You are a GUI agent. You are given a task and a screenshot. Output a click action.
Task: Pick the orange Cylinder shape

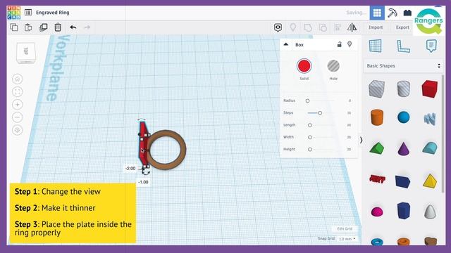click(x=377, y=117)
